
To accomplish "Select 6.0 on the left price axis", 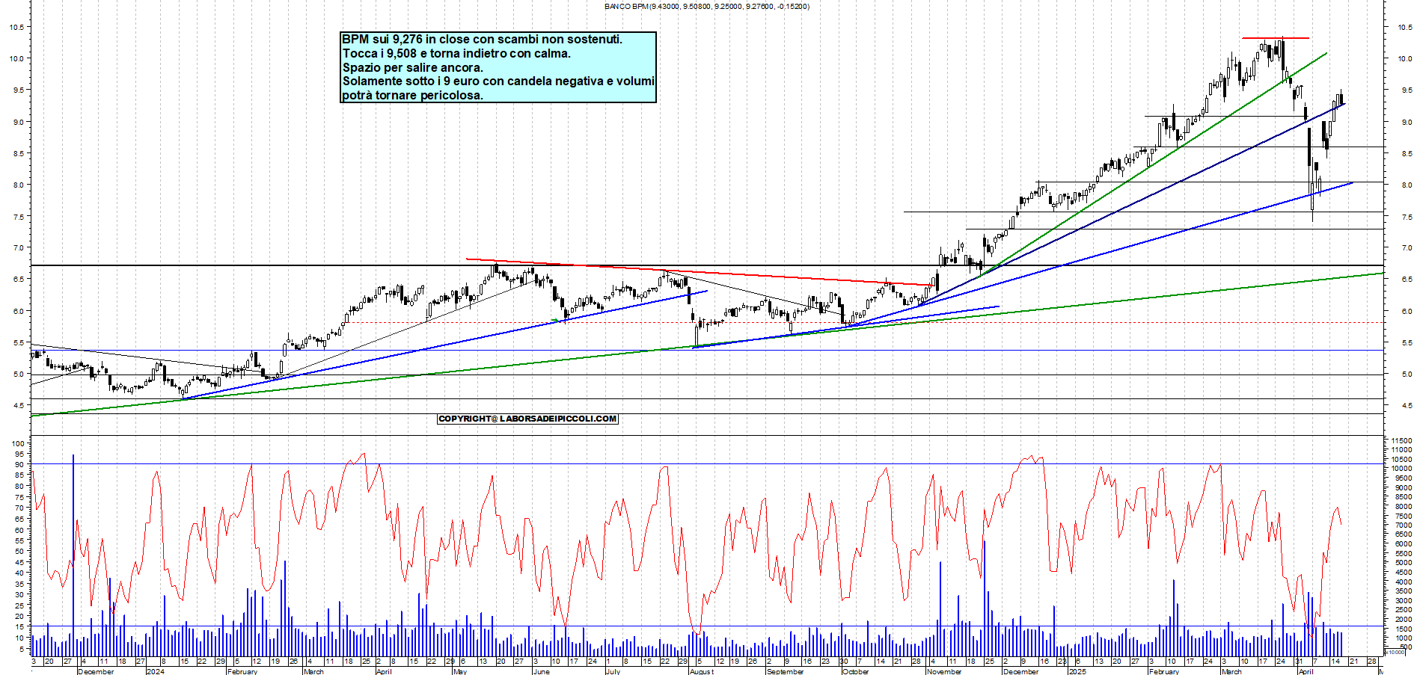I will pyautogui.click(x=19, y=311).
